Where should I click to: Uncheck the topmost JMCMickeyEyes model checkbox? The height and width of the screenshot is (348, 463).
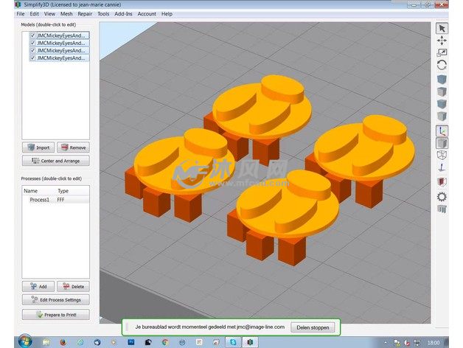point(32,35)
